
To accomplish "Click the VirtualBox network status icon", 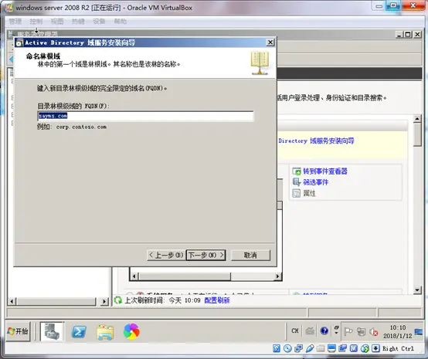I will (299, 348).
